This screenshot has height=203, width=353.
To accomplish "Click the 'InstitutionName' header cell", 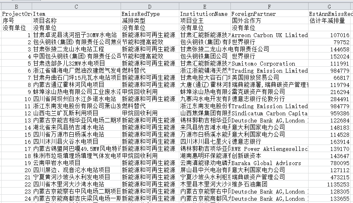I will click(x=205, y=14).
